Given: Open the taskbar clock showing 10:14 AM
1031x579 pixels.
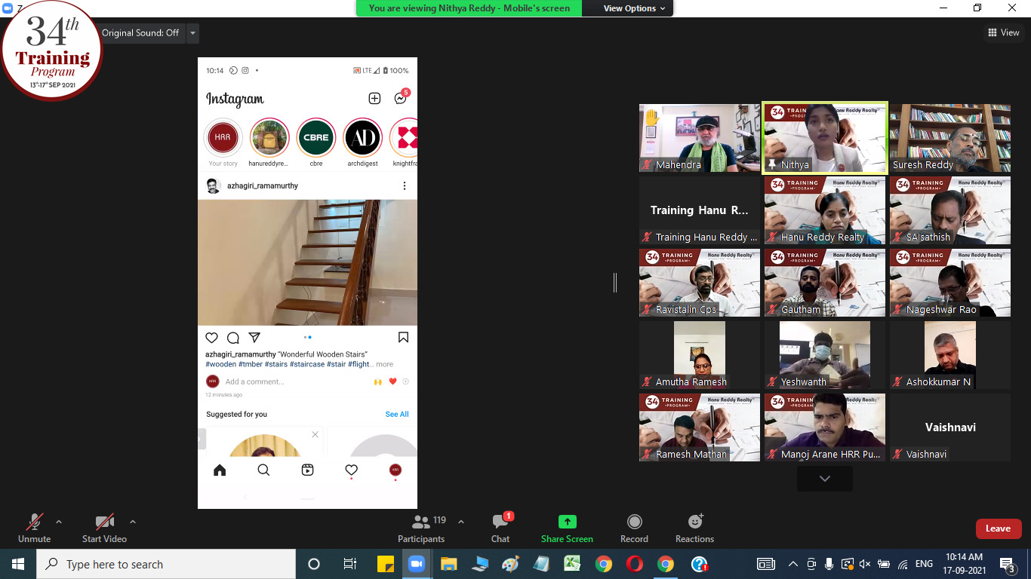Looking at the screenshot, I should 964,564.
